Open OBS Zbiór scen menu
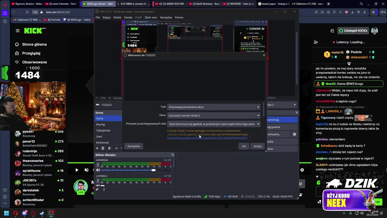The height and width of the screenshot is (218, 387). tap(151, 18)
